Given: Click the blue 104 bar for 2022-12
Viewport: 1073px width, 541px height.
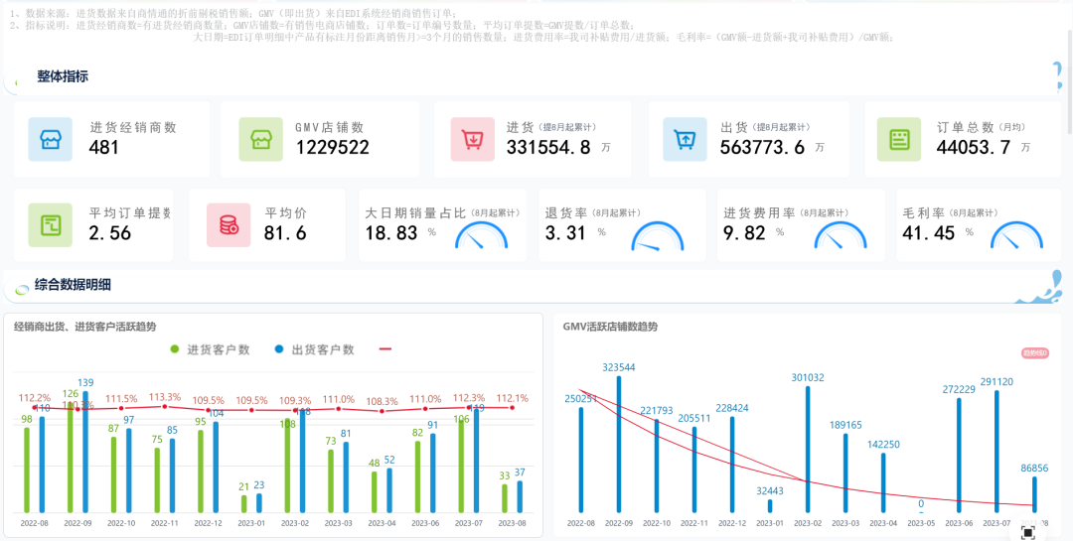Looking at the screenshot, I should (x=216, y=468).
